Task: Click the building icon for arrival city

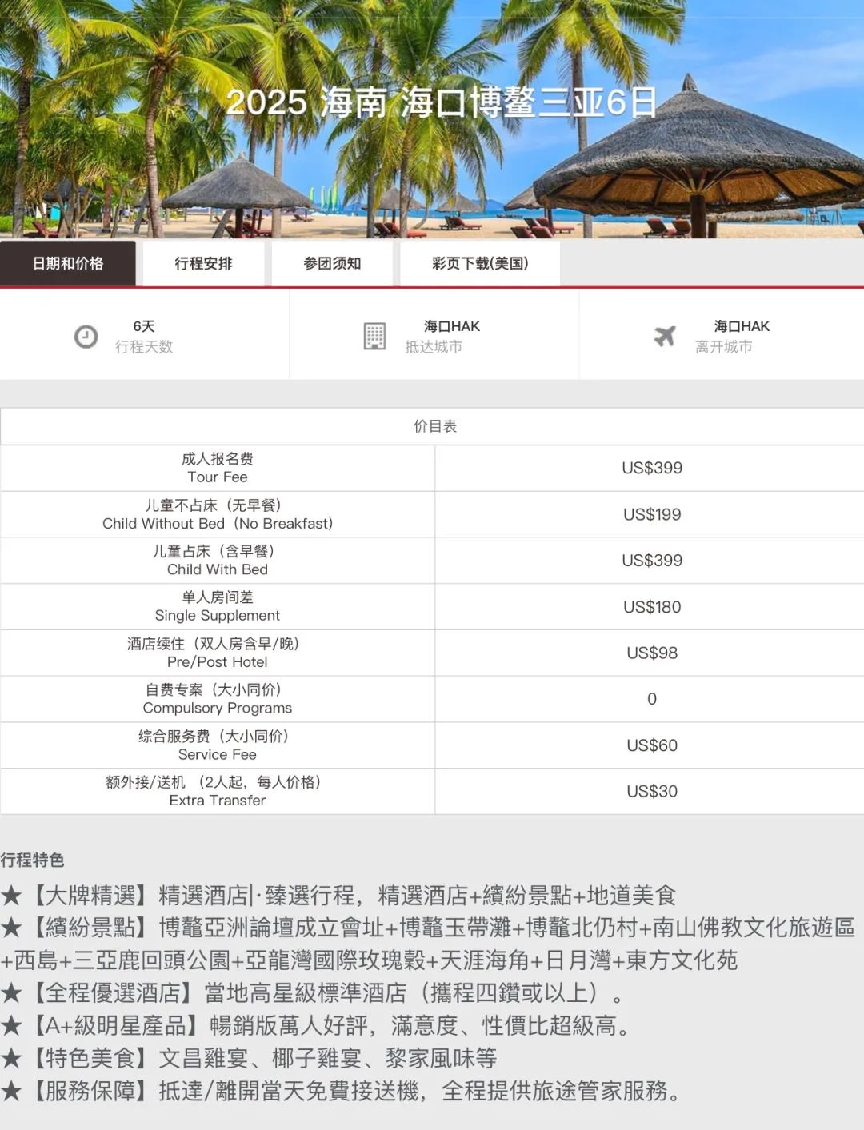Action: pos(374,336)
